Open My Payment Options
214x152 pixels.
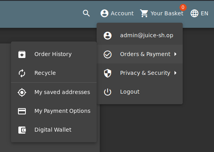tap(54, 111)
